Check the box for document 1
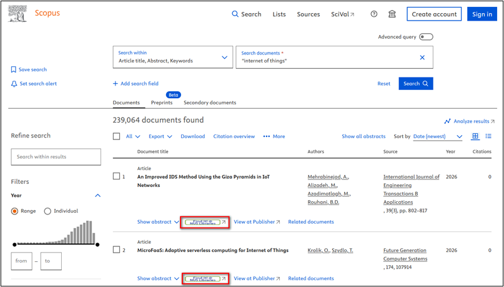504x287 pixels. click(116, 176)
